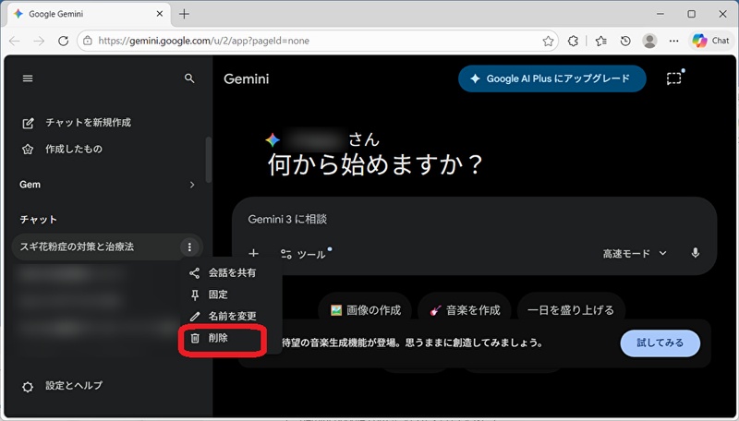Open a new browser tab with plus

[x=184, y=14]
